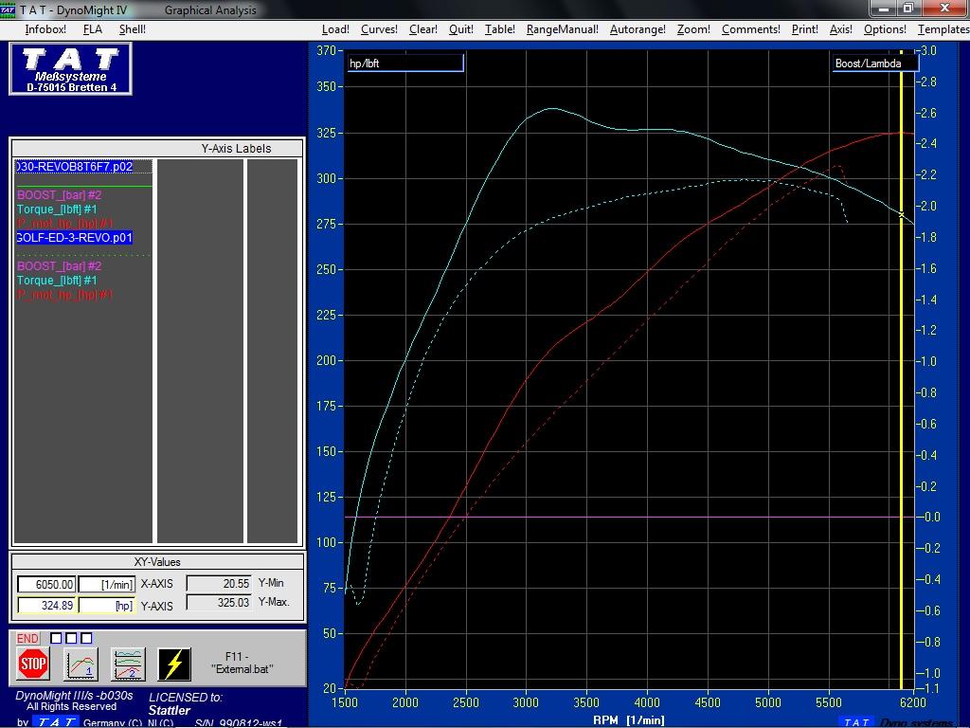
Task: Open the single graph view icon
Action: [x=81, y=664]
